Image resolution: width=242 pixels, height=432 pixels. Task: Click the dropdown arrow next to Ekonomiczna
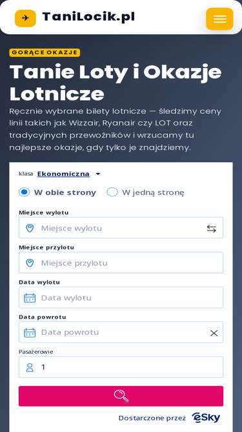98,174
